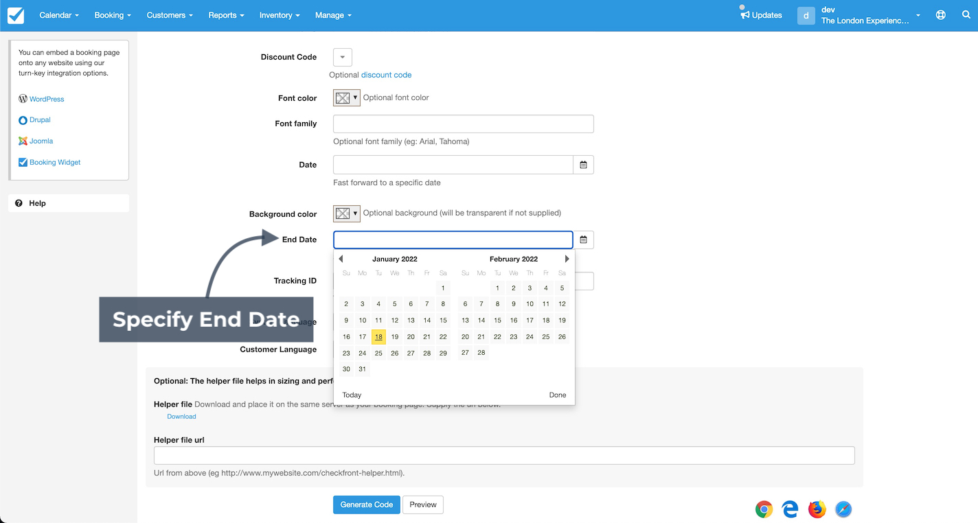Go to next month in date picker
This screenshot has height=523, width=978.
click(x=567, y=259)
